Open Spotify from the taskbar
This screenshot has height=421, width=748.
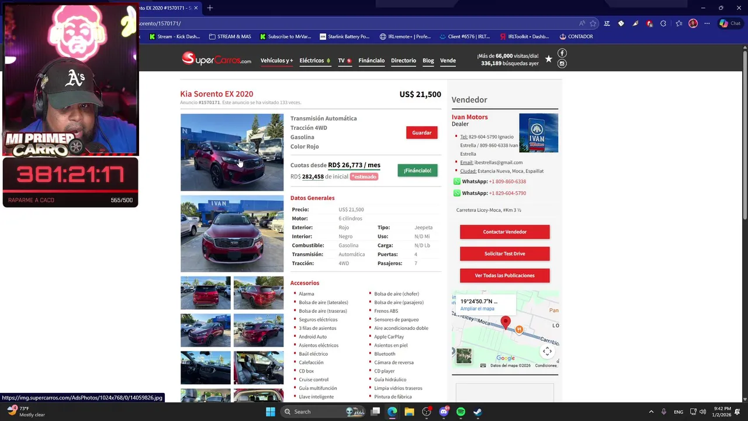pyautogui.click(x=460, y=412)
